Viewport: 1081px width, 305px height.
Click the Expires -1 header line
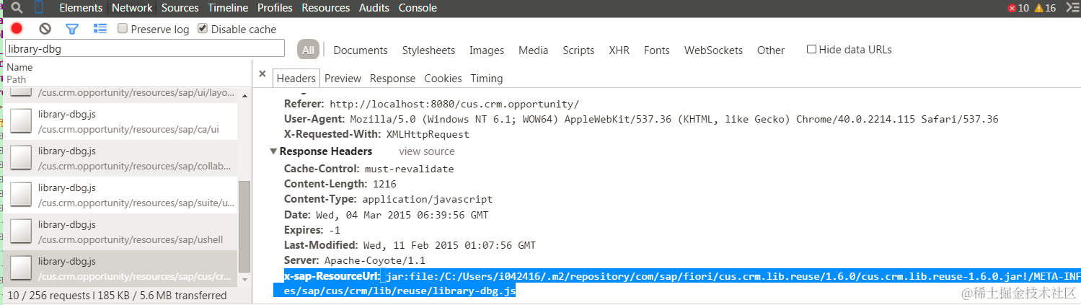point(312,230)
